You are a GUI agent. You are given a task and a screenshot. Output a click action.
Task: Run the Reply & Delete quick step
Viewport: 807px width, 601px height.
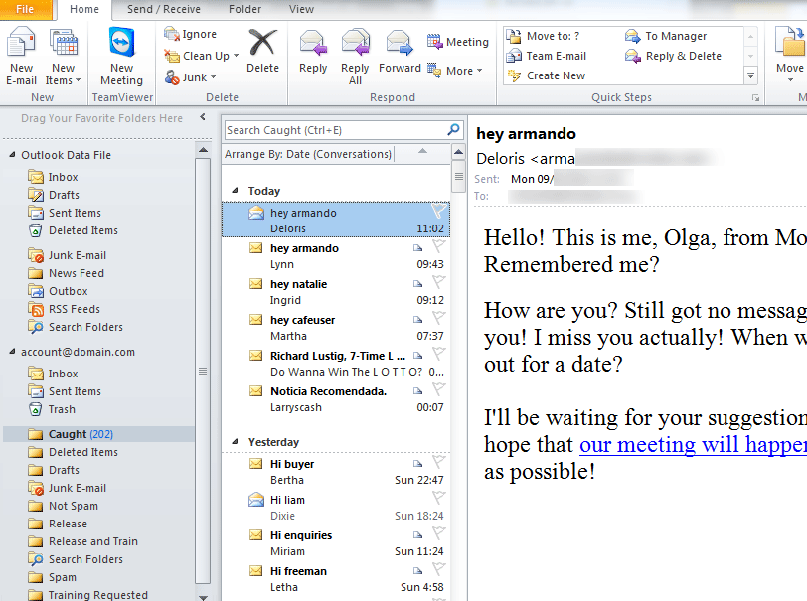point(673,56)
